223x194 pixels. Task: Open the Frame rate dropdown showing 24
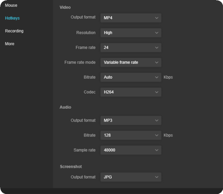pos(130,48)
